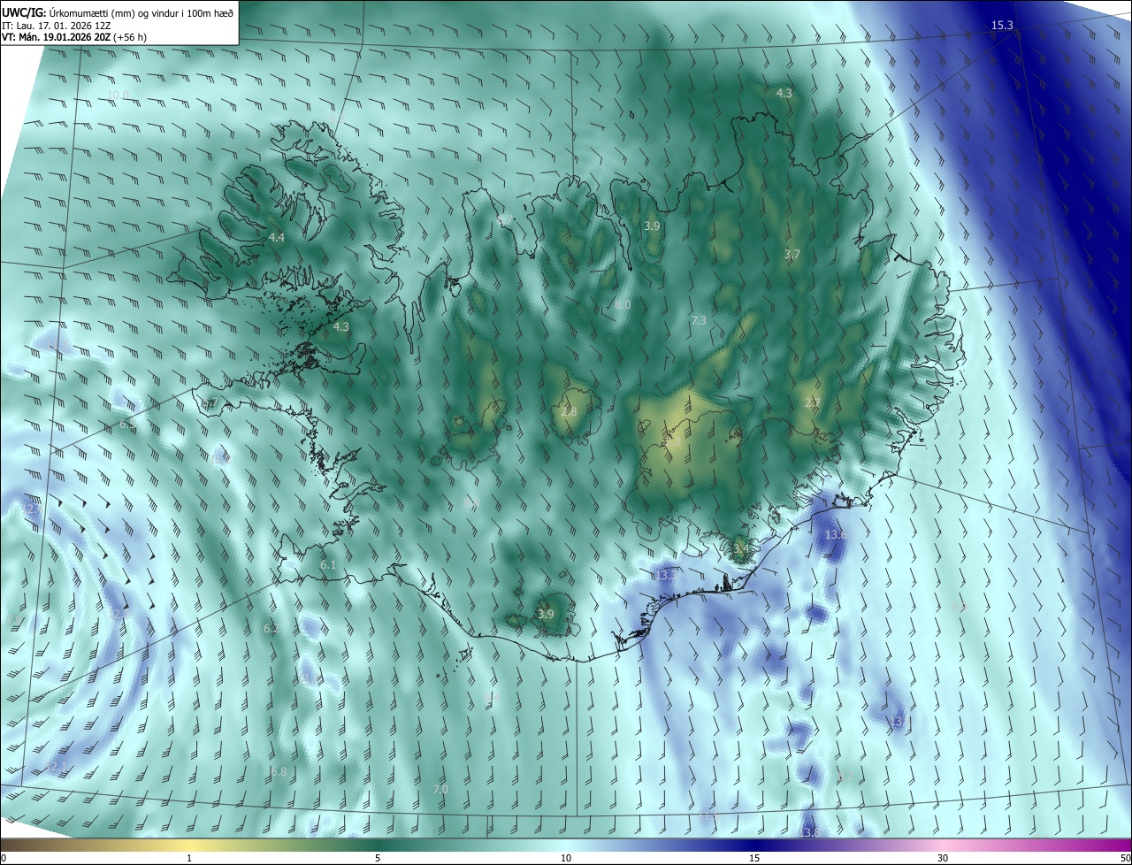1132x865 pixels.
Task: Click the 13.1 value label
Action: [900, 722]
